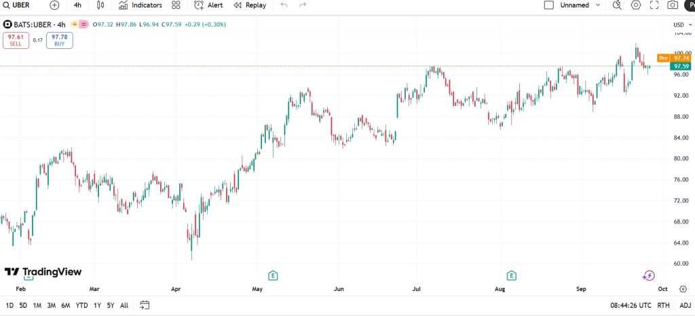Click the purple lightning event marker
This screenshot has width=695, height=316.
point(648,276)
